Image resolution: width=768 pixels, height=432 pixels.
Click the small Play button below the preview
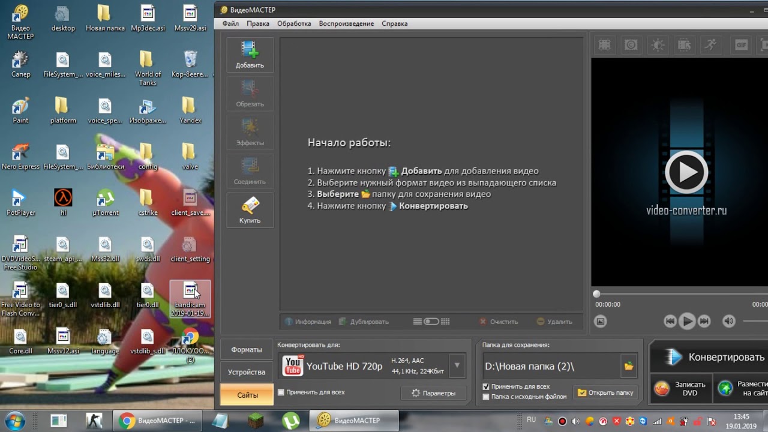point(687,322)
